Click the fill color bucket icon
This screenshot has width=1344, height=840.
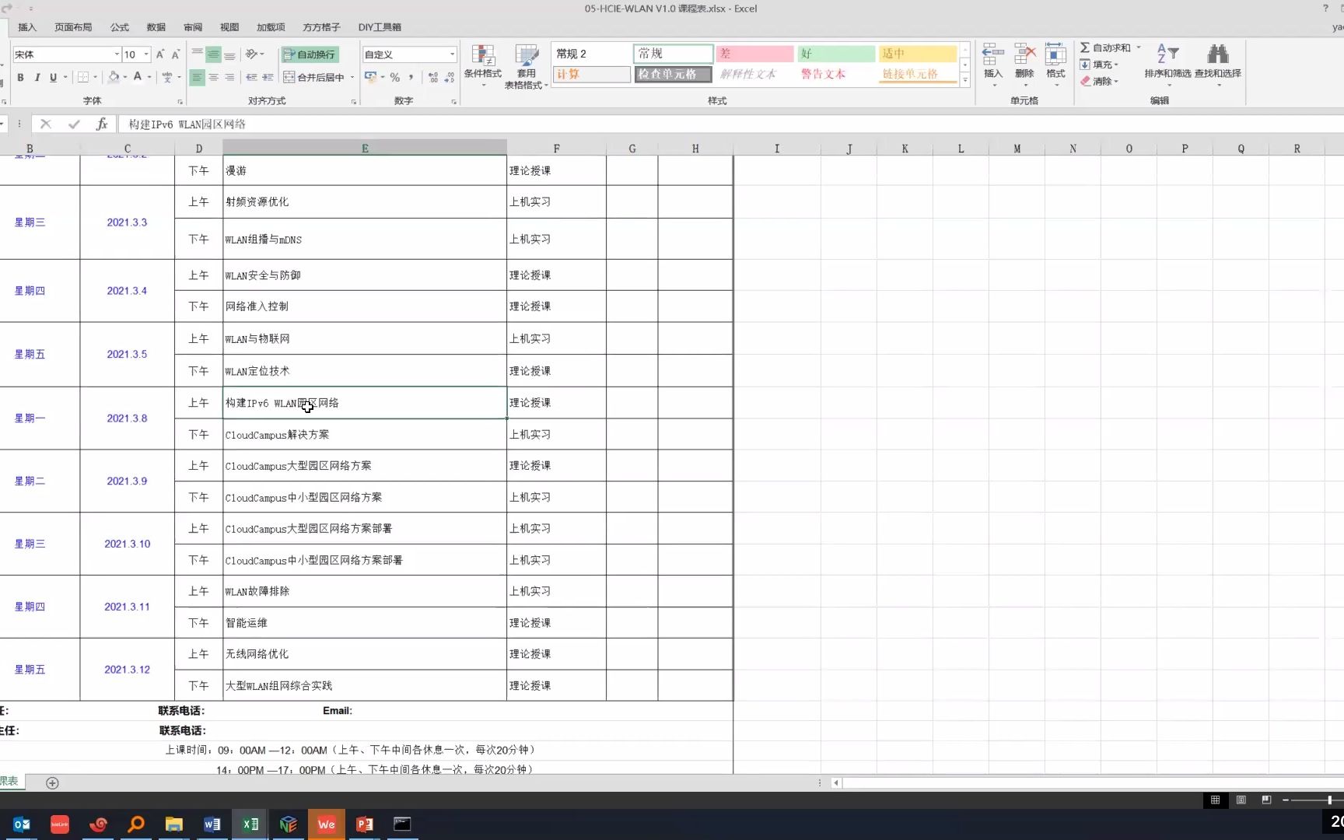(114, 77)
